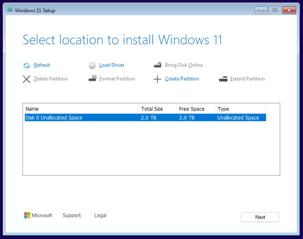Click the Unallocated Space type cell
Viewport: 303px width, 239px height.
[x=238, y=118]
